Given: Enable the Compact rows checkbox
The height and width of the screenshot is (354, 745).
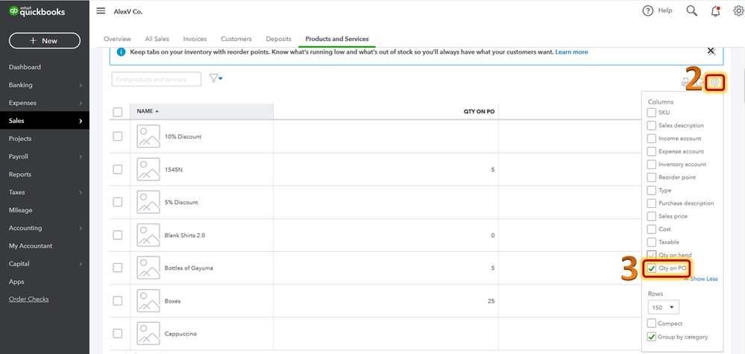Looking at the screenshot, I should tap(652, 323).
